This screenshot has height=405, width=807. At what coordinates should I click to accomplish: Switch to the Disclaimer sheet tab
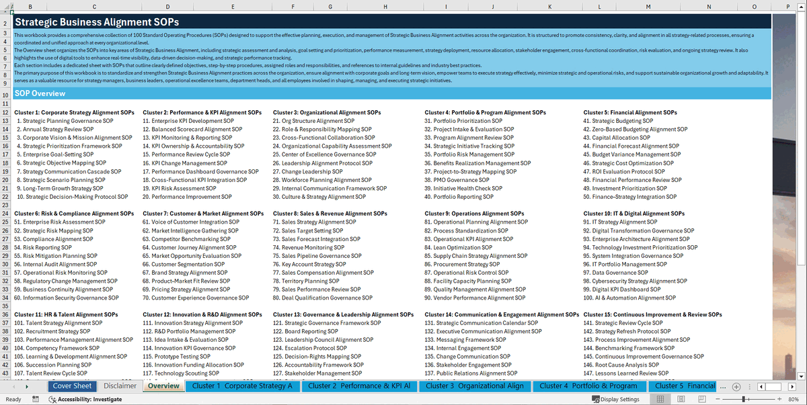(120, 386)
